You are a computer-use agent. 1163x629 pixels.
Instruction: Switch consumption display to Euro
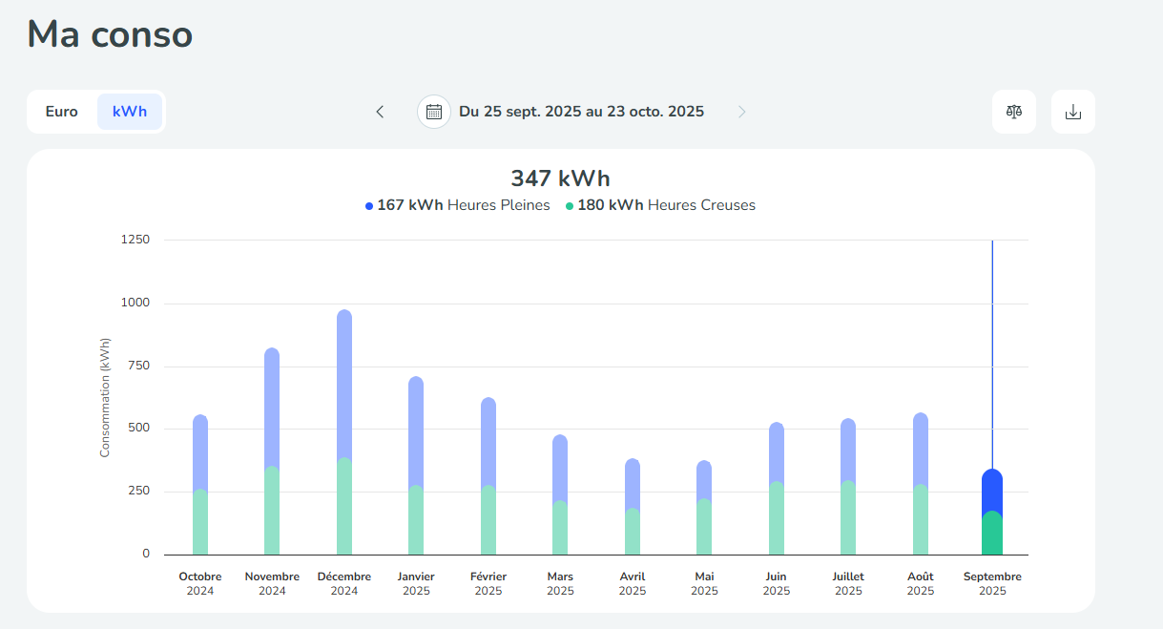click(62, 112)
